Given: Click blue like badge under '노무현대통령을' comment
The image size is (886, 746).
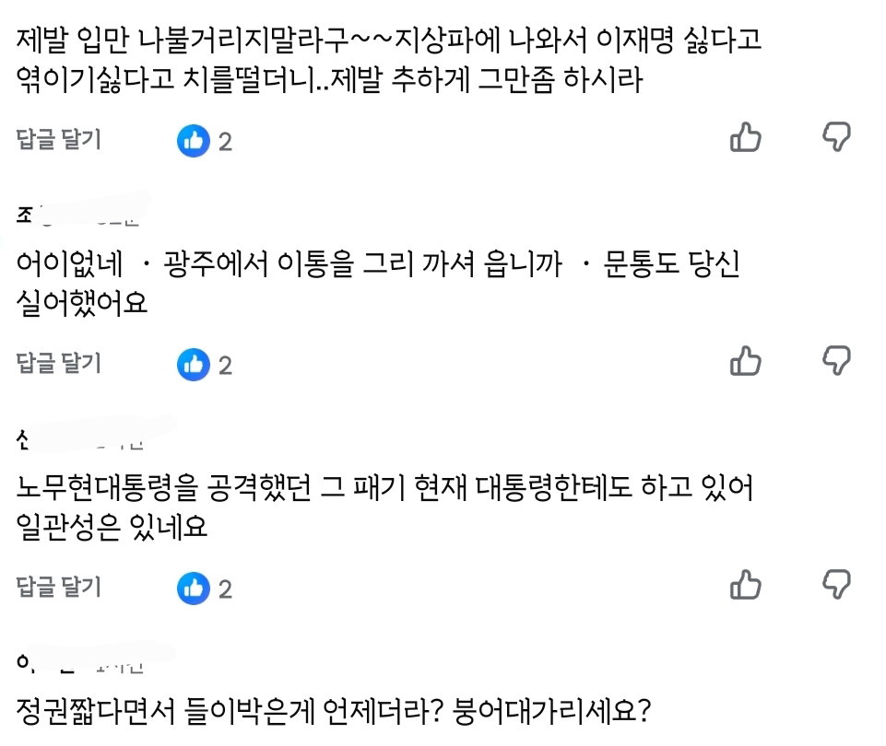Looking at the screenshot, I should tap(194, 588).
